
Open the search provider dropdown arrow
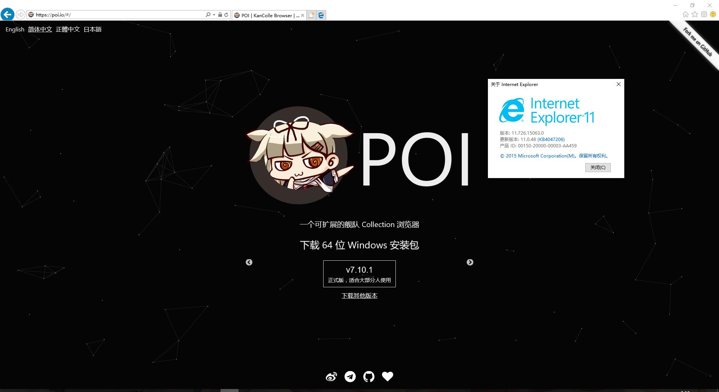[213, 15]
